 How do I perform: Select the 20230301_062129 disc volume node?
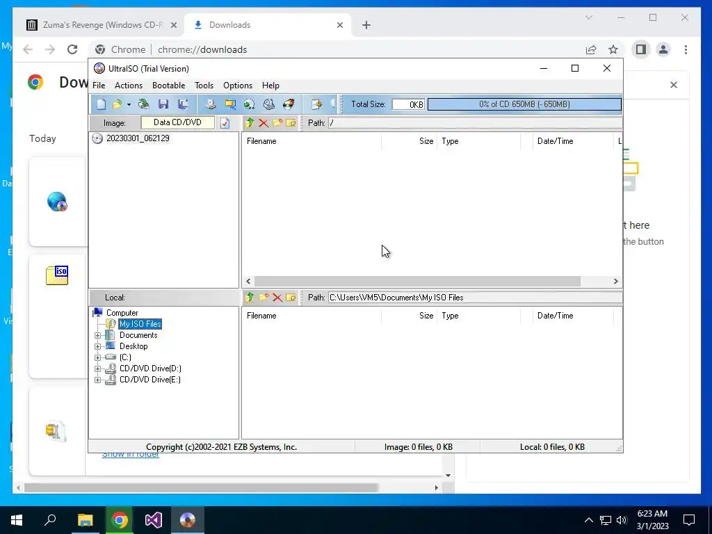click(x=138, y=138)
